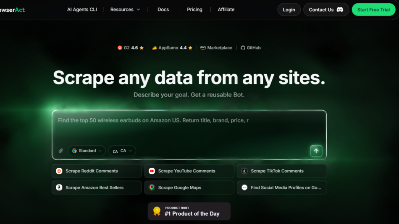This screenshot has height=224, width=399.
Task: Open the GitHub link text
Action: (253, 48)
